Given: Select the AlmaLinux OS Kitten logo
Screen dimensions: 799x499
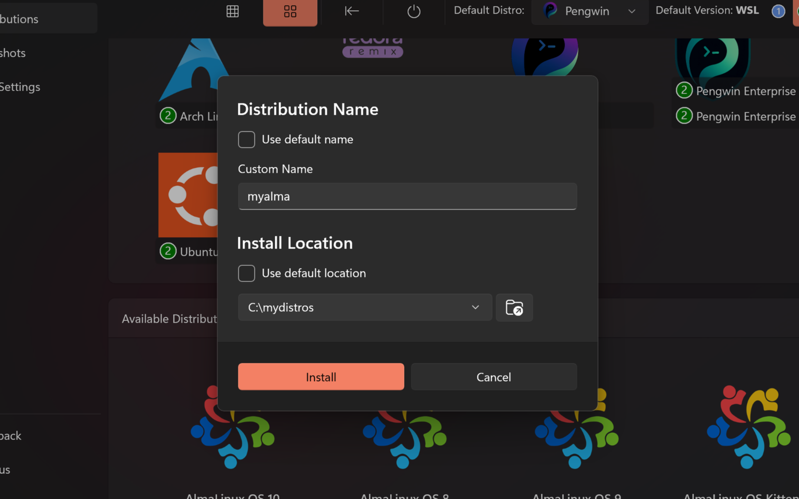Looking at the screenshot, I should (x=749, y=427).
